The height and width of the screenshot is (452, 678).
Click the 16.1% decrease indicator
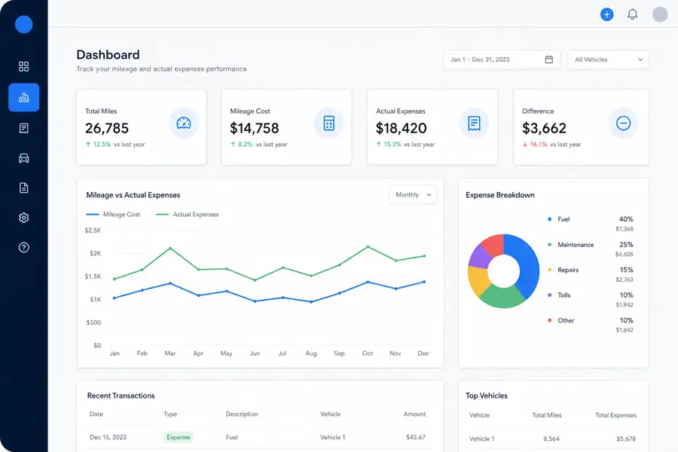(x=535, y=145)
